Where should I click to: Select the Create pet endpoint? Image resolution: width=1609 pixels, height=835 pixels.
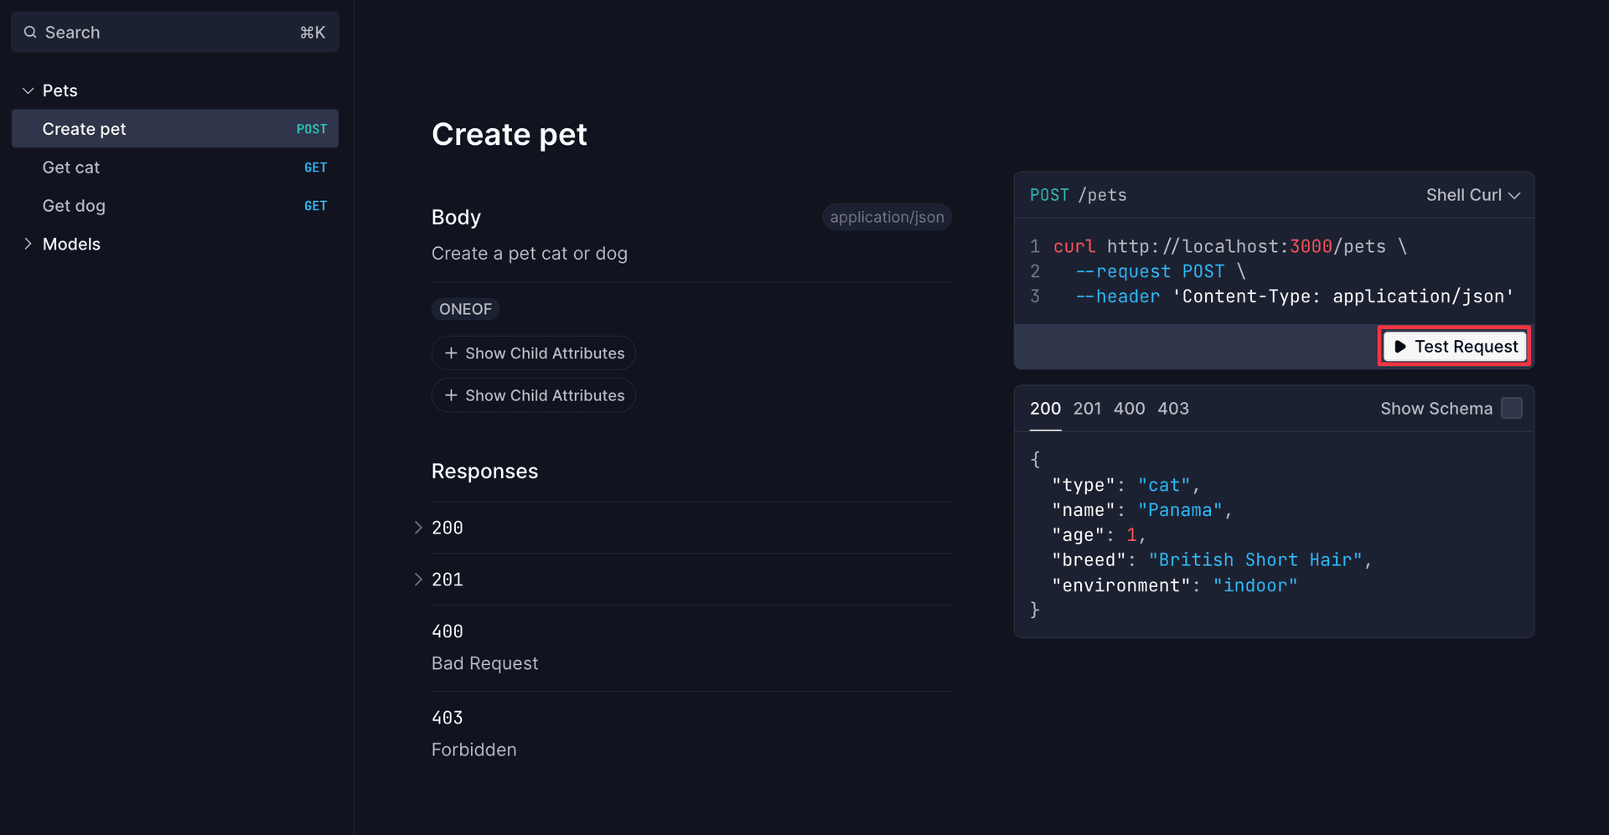85,128
